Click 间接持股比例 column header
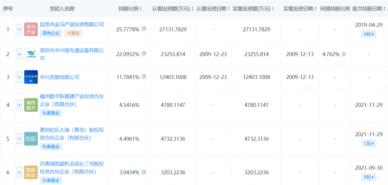This screenshot has width=388, height=185. [x=335, y=9]
